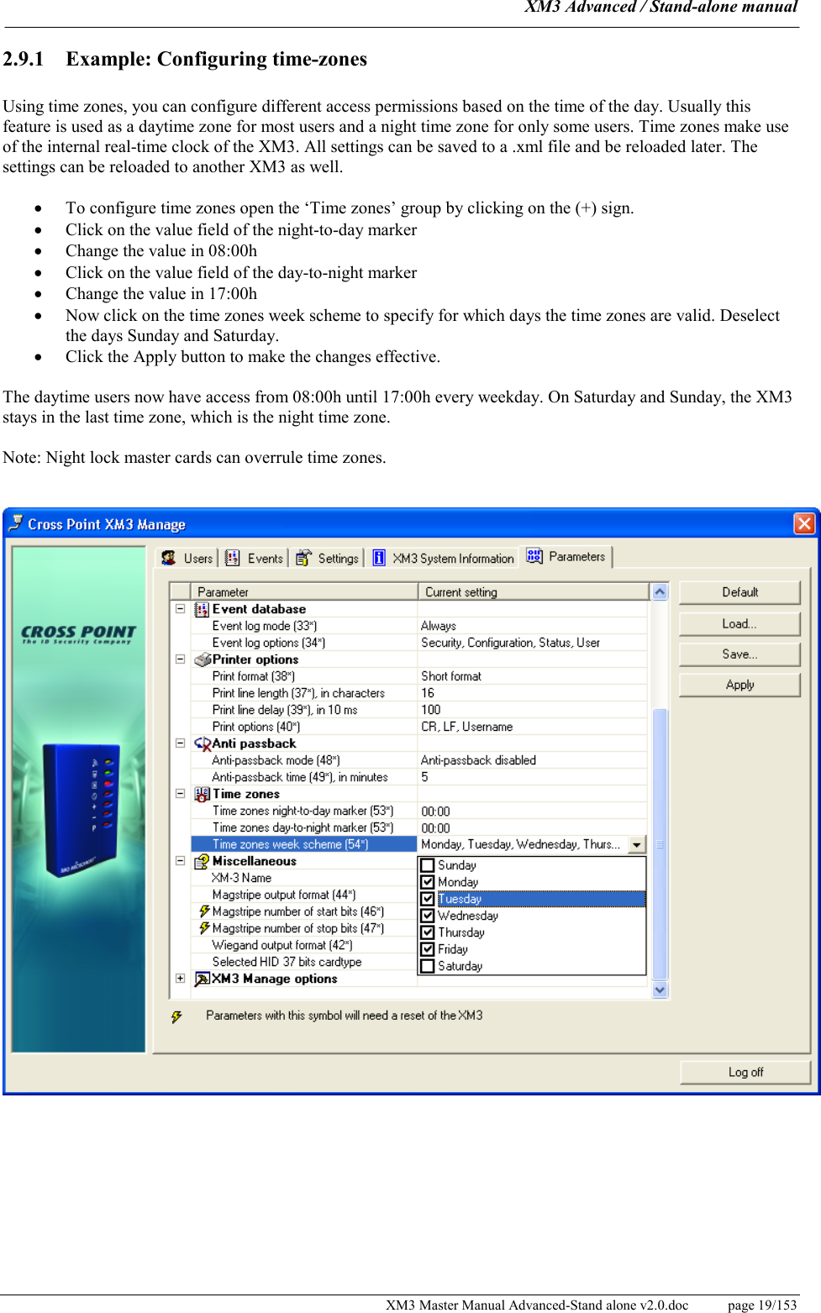Open the week scheme dropdown arrow
Image resolution: width=821 pixels, height=1313 pixels.
(x=637, y=845)
